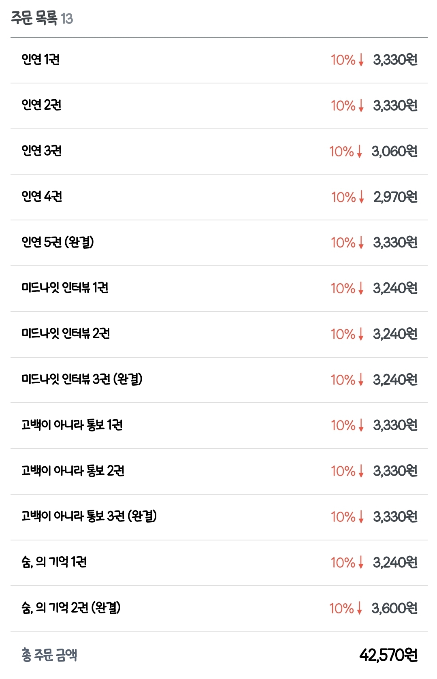This screenshot has width=437, height=679.
Task: Click the 3,060원 price of 인연 3권
Action: coord(394,152)
